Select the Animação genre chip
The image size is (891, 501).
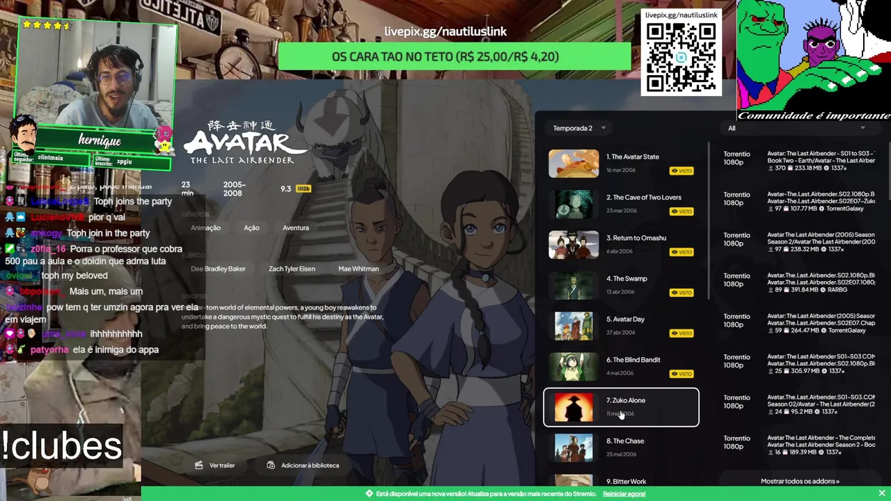click(205, 228)
